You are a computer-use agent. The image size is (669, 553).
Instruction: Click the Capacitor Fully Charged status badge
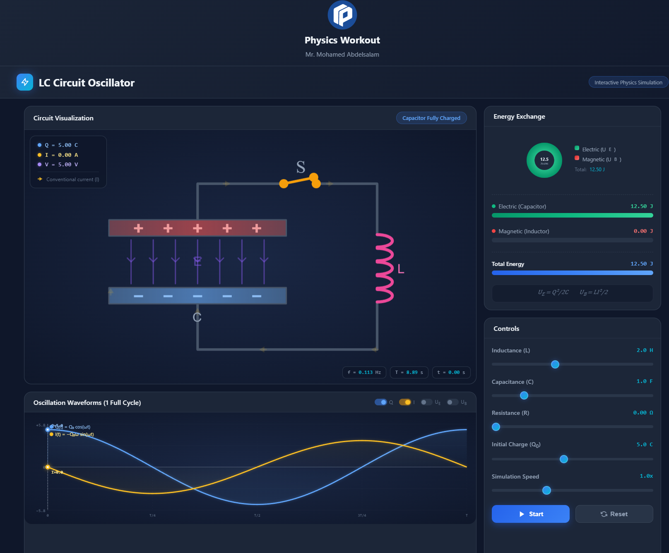(x=431, y=118)
